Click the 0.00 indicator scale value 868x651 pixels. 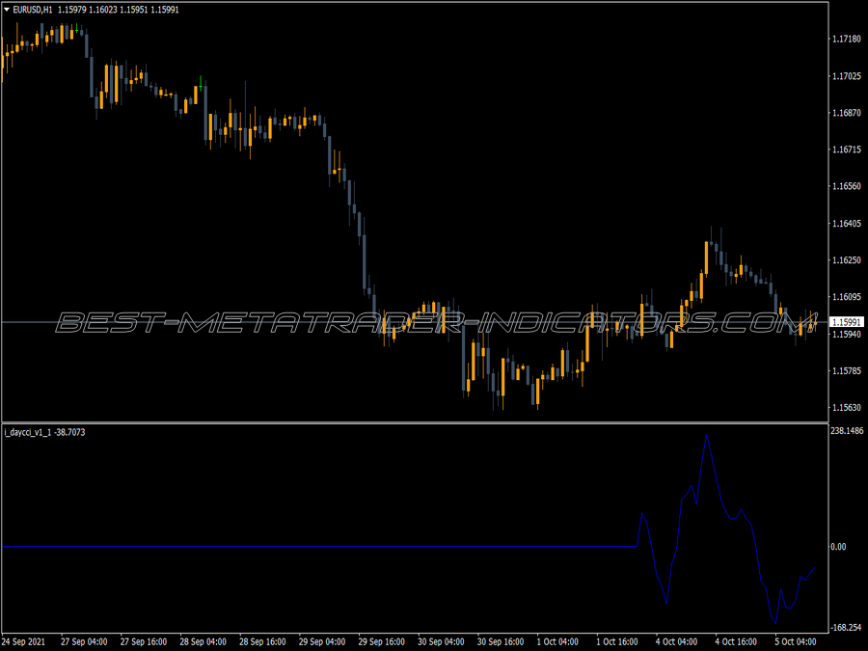click(838, 547)
